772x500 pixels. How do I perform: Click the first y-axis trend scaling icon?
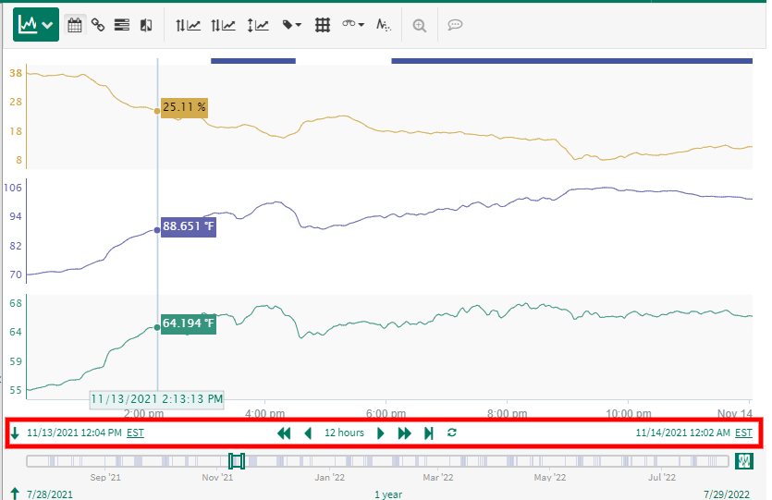point(188,25)
